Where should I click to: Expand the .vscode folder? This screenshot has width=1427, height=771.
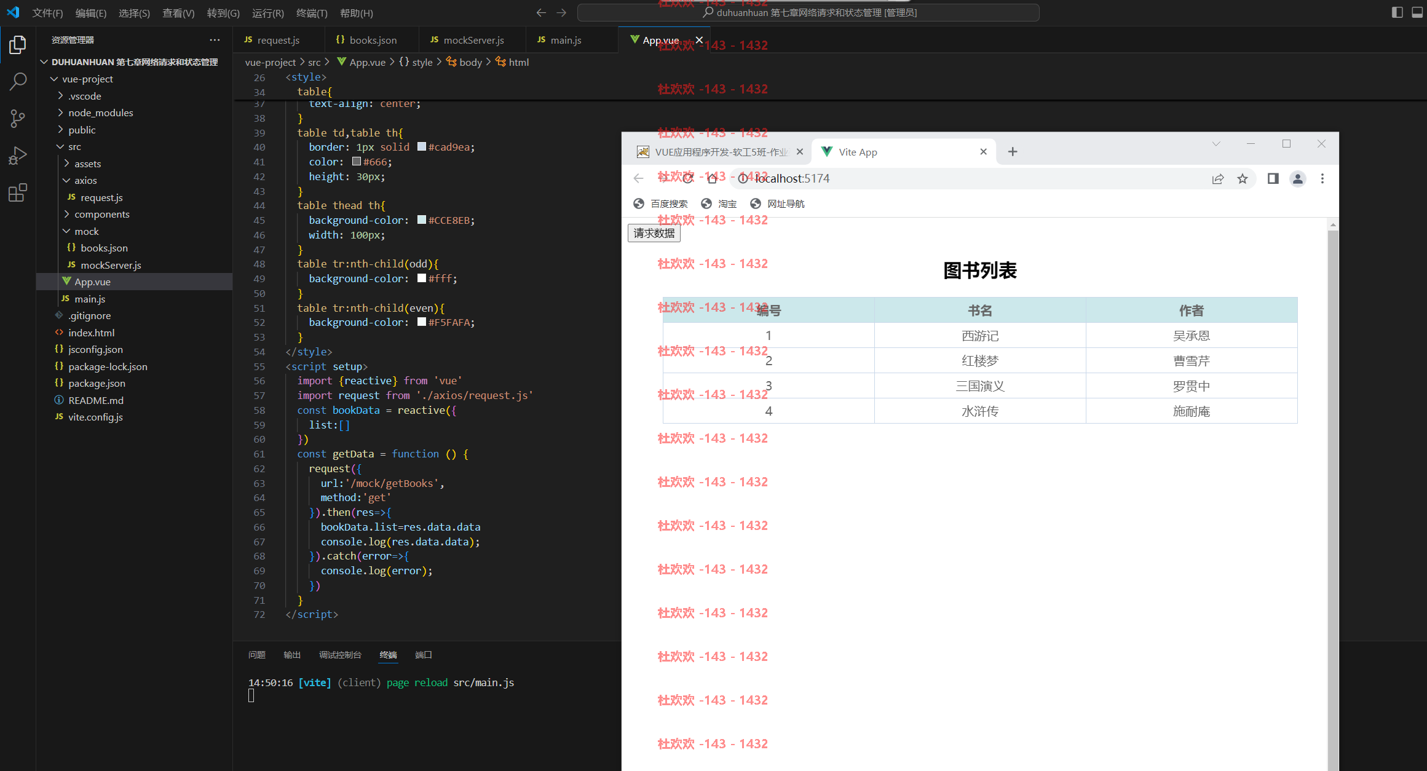(x=60, y=96)
